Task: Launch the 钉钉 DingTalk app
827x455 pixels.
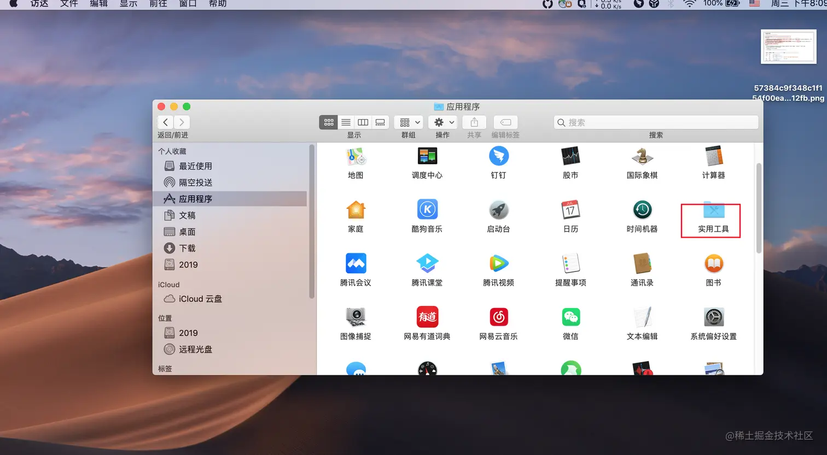Action: pyautogui.click(x=498, y=157)
